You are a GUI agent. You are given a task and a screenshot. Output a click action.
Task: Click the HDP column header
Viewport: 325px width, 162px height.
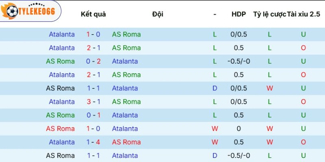click(238, 14)
